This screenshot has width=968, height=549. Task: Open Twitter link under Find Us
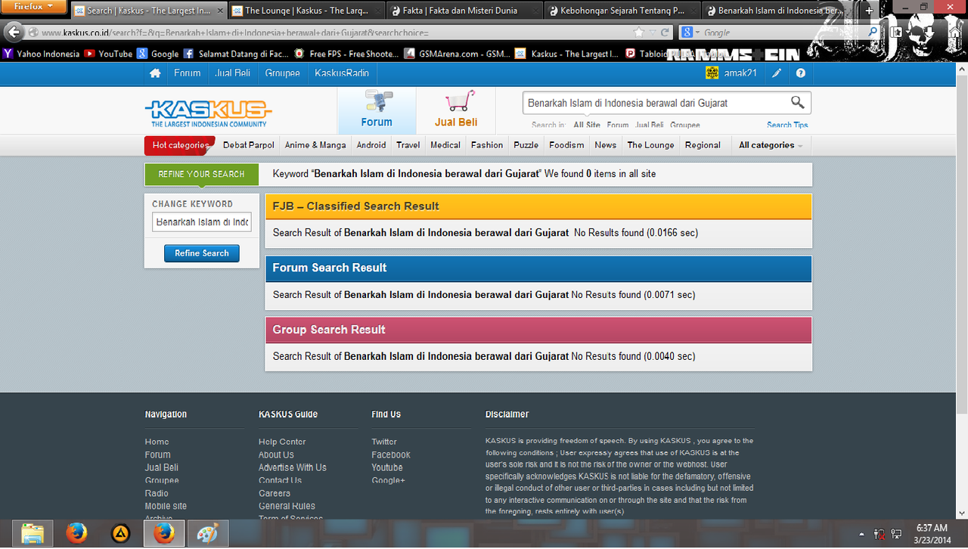384,442
